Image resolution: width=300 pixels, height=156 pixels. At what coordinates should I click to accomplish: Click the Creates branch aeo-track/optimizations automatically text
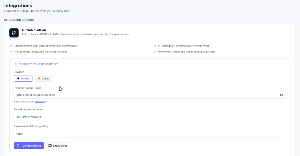pyautogui.click(x=46, y=46)
